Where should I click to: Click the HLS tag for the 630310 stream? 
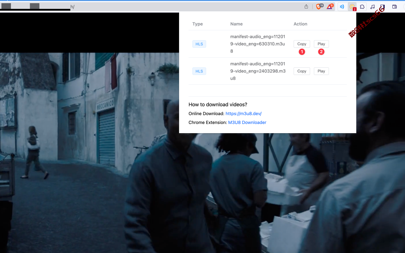199,44
